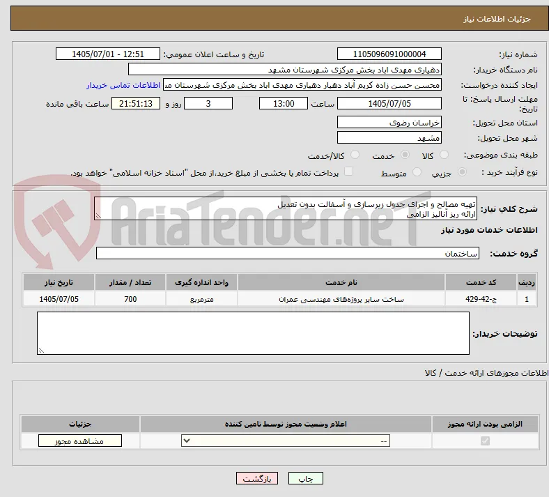
Task: Click the نام خدمت column header
Action: [341, 282]
